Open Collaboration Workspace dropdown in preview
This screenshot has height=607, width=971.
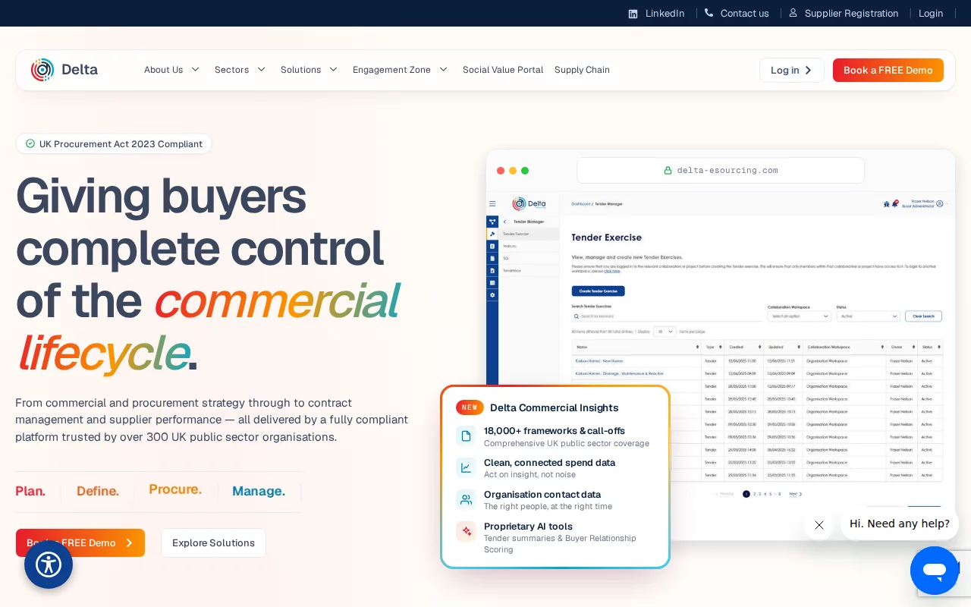800,316
